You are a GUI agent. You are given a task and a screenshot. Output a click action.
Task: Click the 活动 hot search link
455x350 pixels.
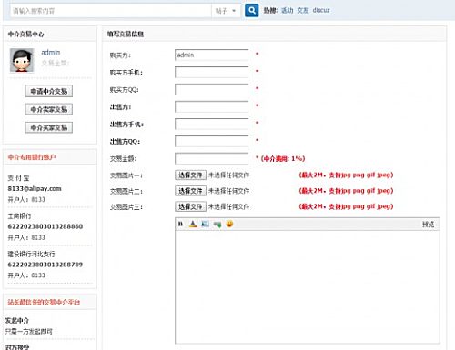[287, 10]
